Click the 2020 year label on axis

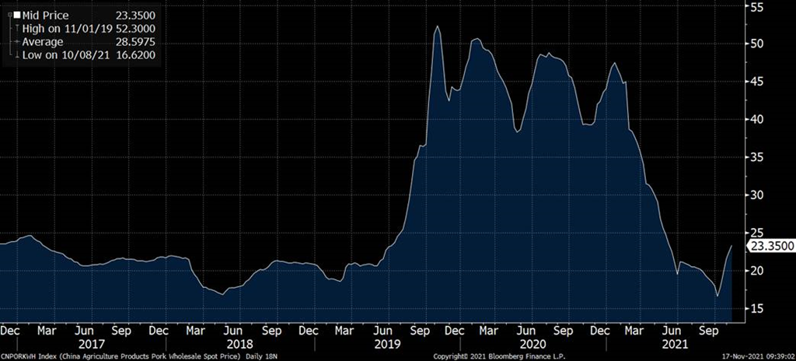(531, 342)
